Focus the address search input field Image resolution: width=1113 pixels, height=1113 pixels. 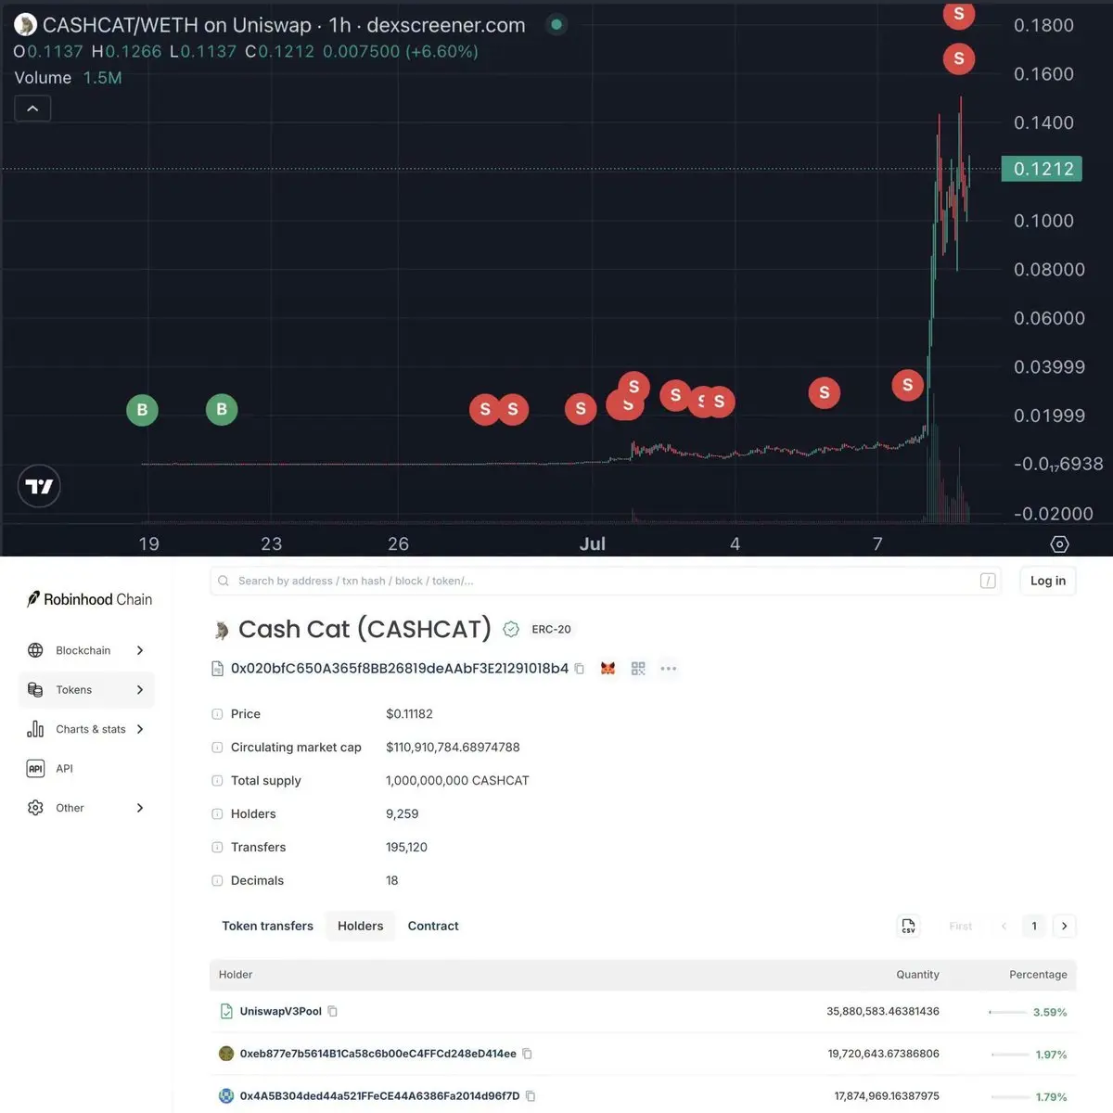(606, 581)
